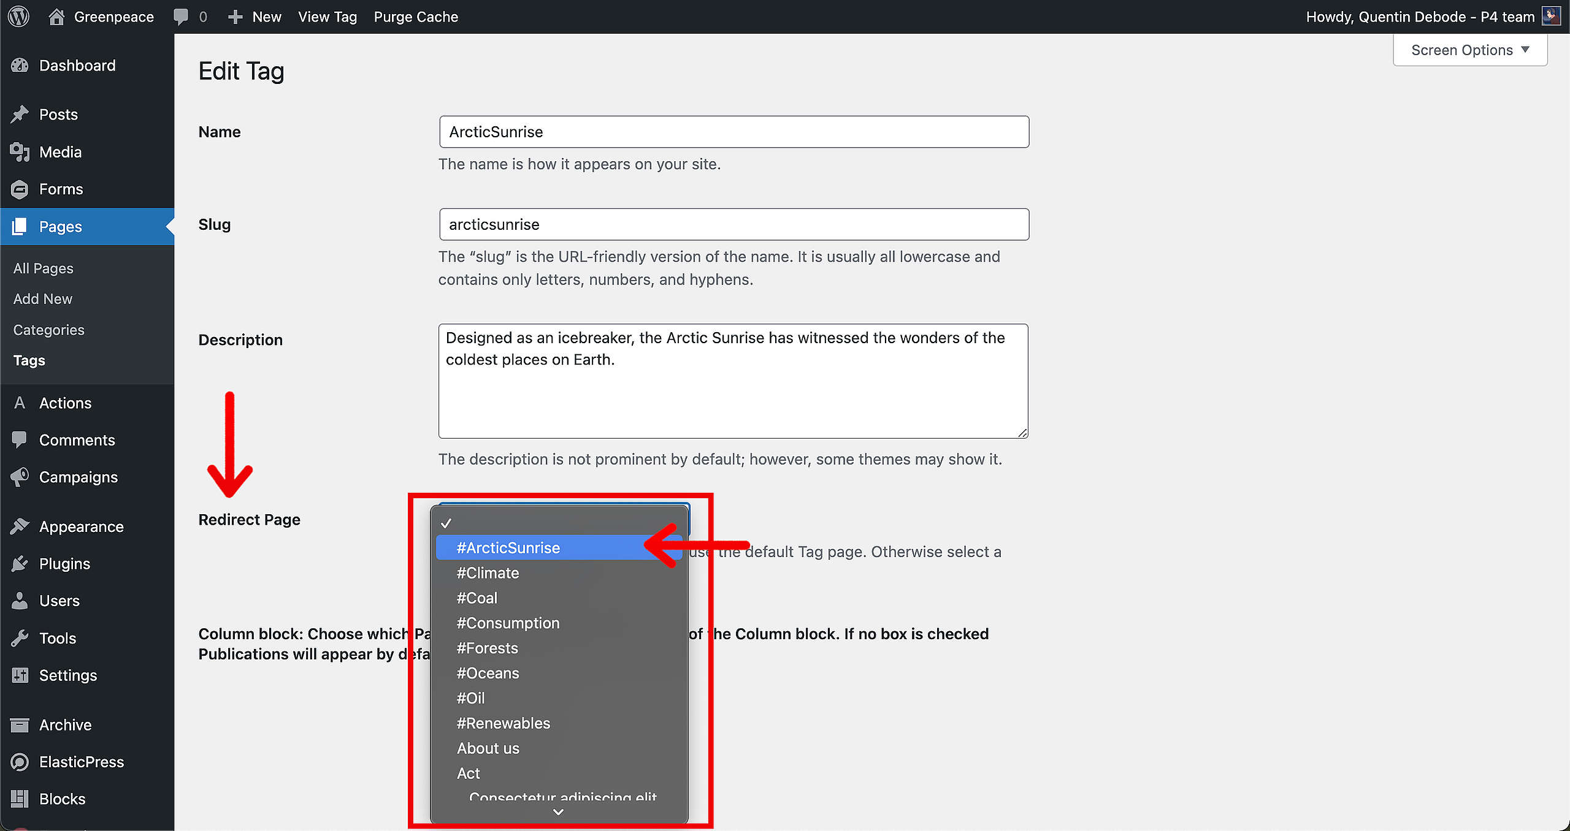Select the Act page option

point(559,773)
